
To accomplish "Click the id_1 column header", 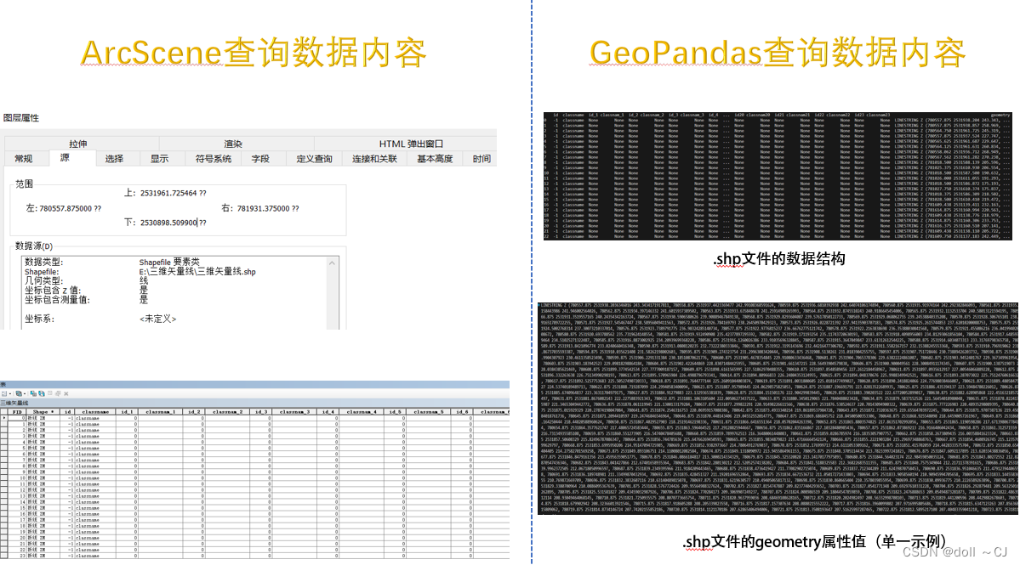I will 127,412.
